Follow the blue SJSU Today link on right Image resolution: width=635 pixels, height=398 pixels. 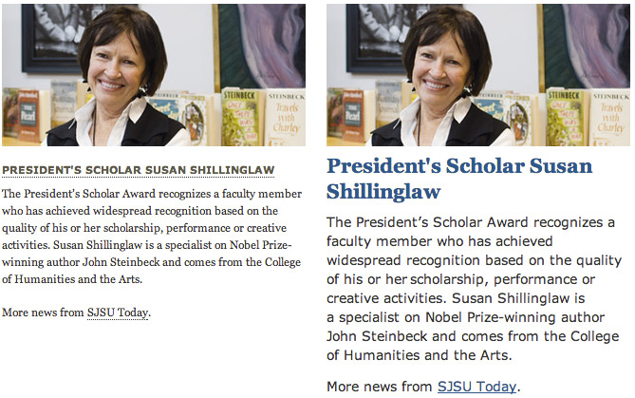pyautogui.click(x=477, y=387)
